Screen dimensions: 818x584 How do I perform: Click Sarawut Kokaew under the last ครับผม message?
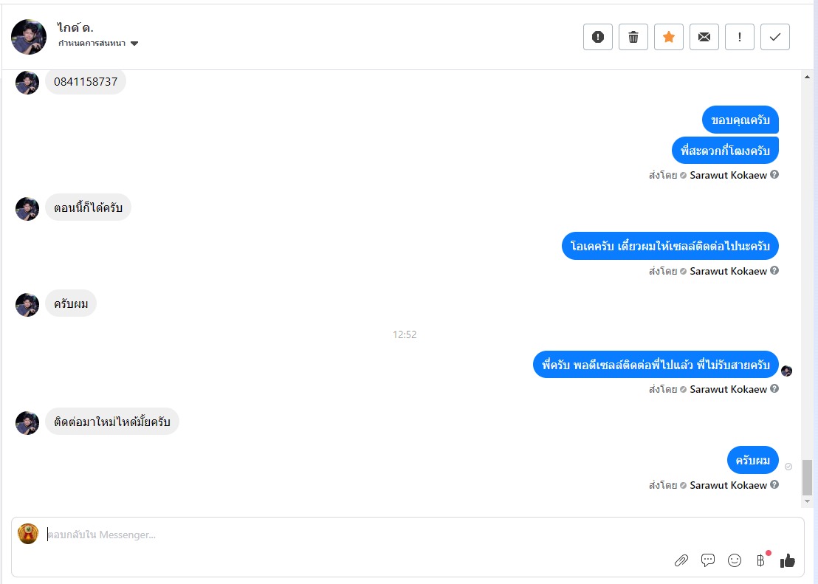tap(729, 485)
